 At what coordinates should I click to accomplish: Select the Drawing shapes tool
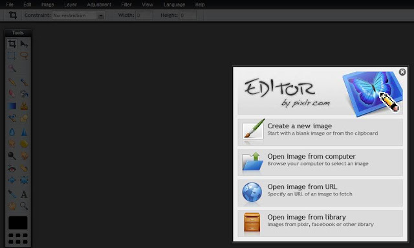pos(24,118)
